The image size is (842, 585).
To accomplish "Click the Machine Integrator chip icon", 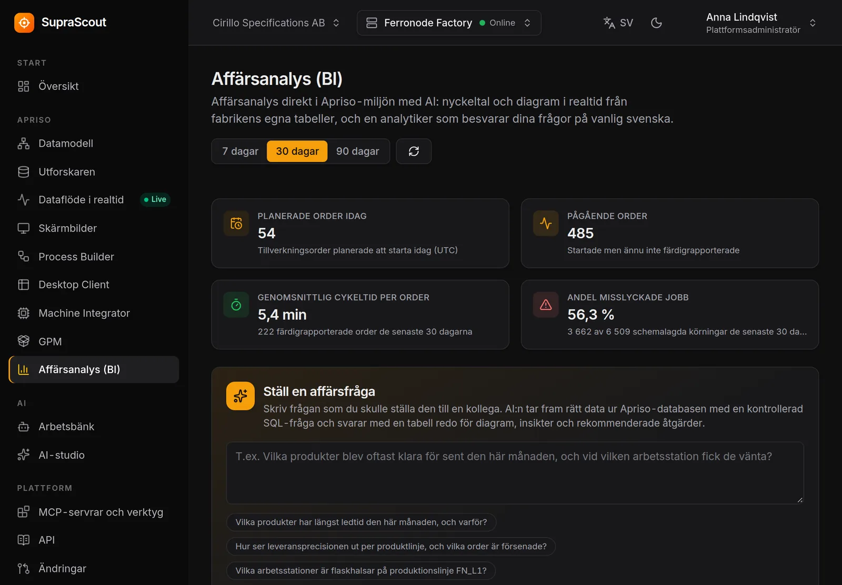I will pos(24,313).
